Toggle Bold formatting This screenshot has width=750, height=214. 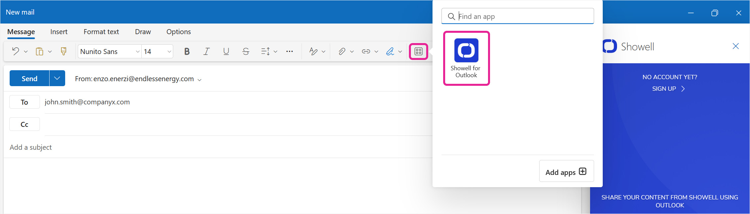(x=187, y=51)
